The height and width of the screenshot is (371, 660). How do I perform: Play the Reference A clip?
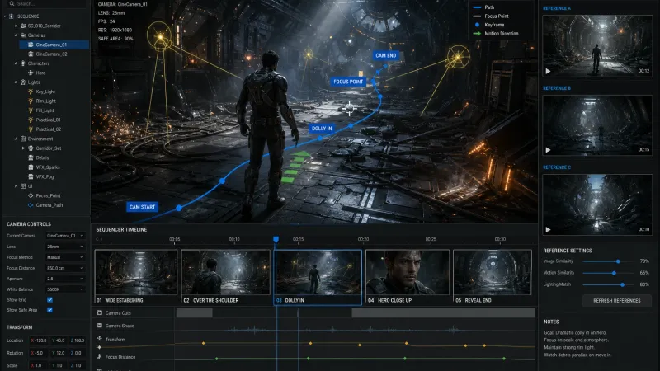point(548,71)
